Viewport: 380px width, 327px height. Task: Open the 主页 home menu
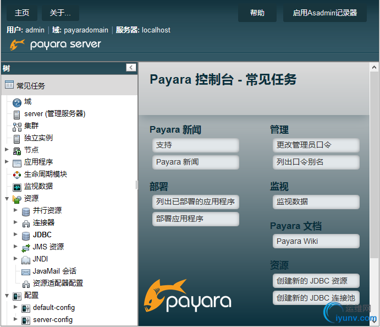[x=22, y=13]
